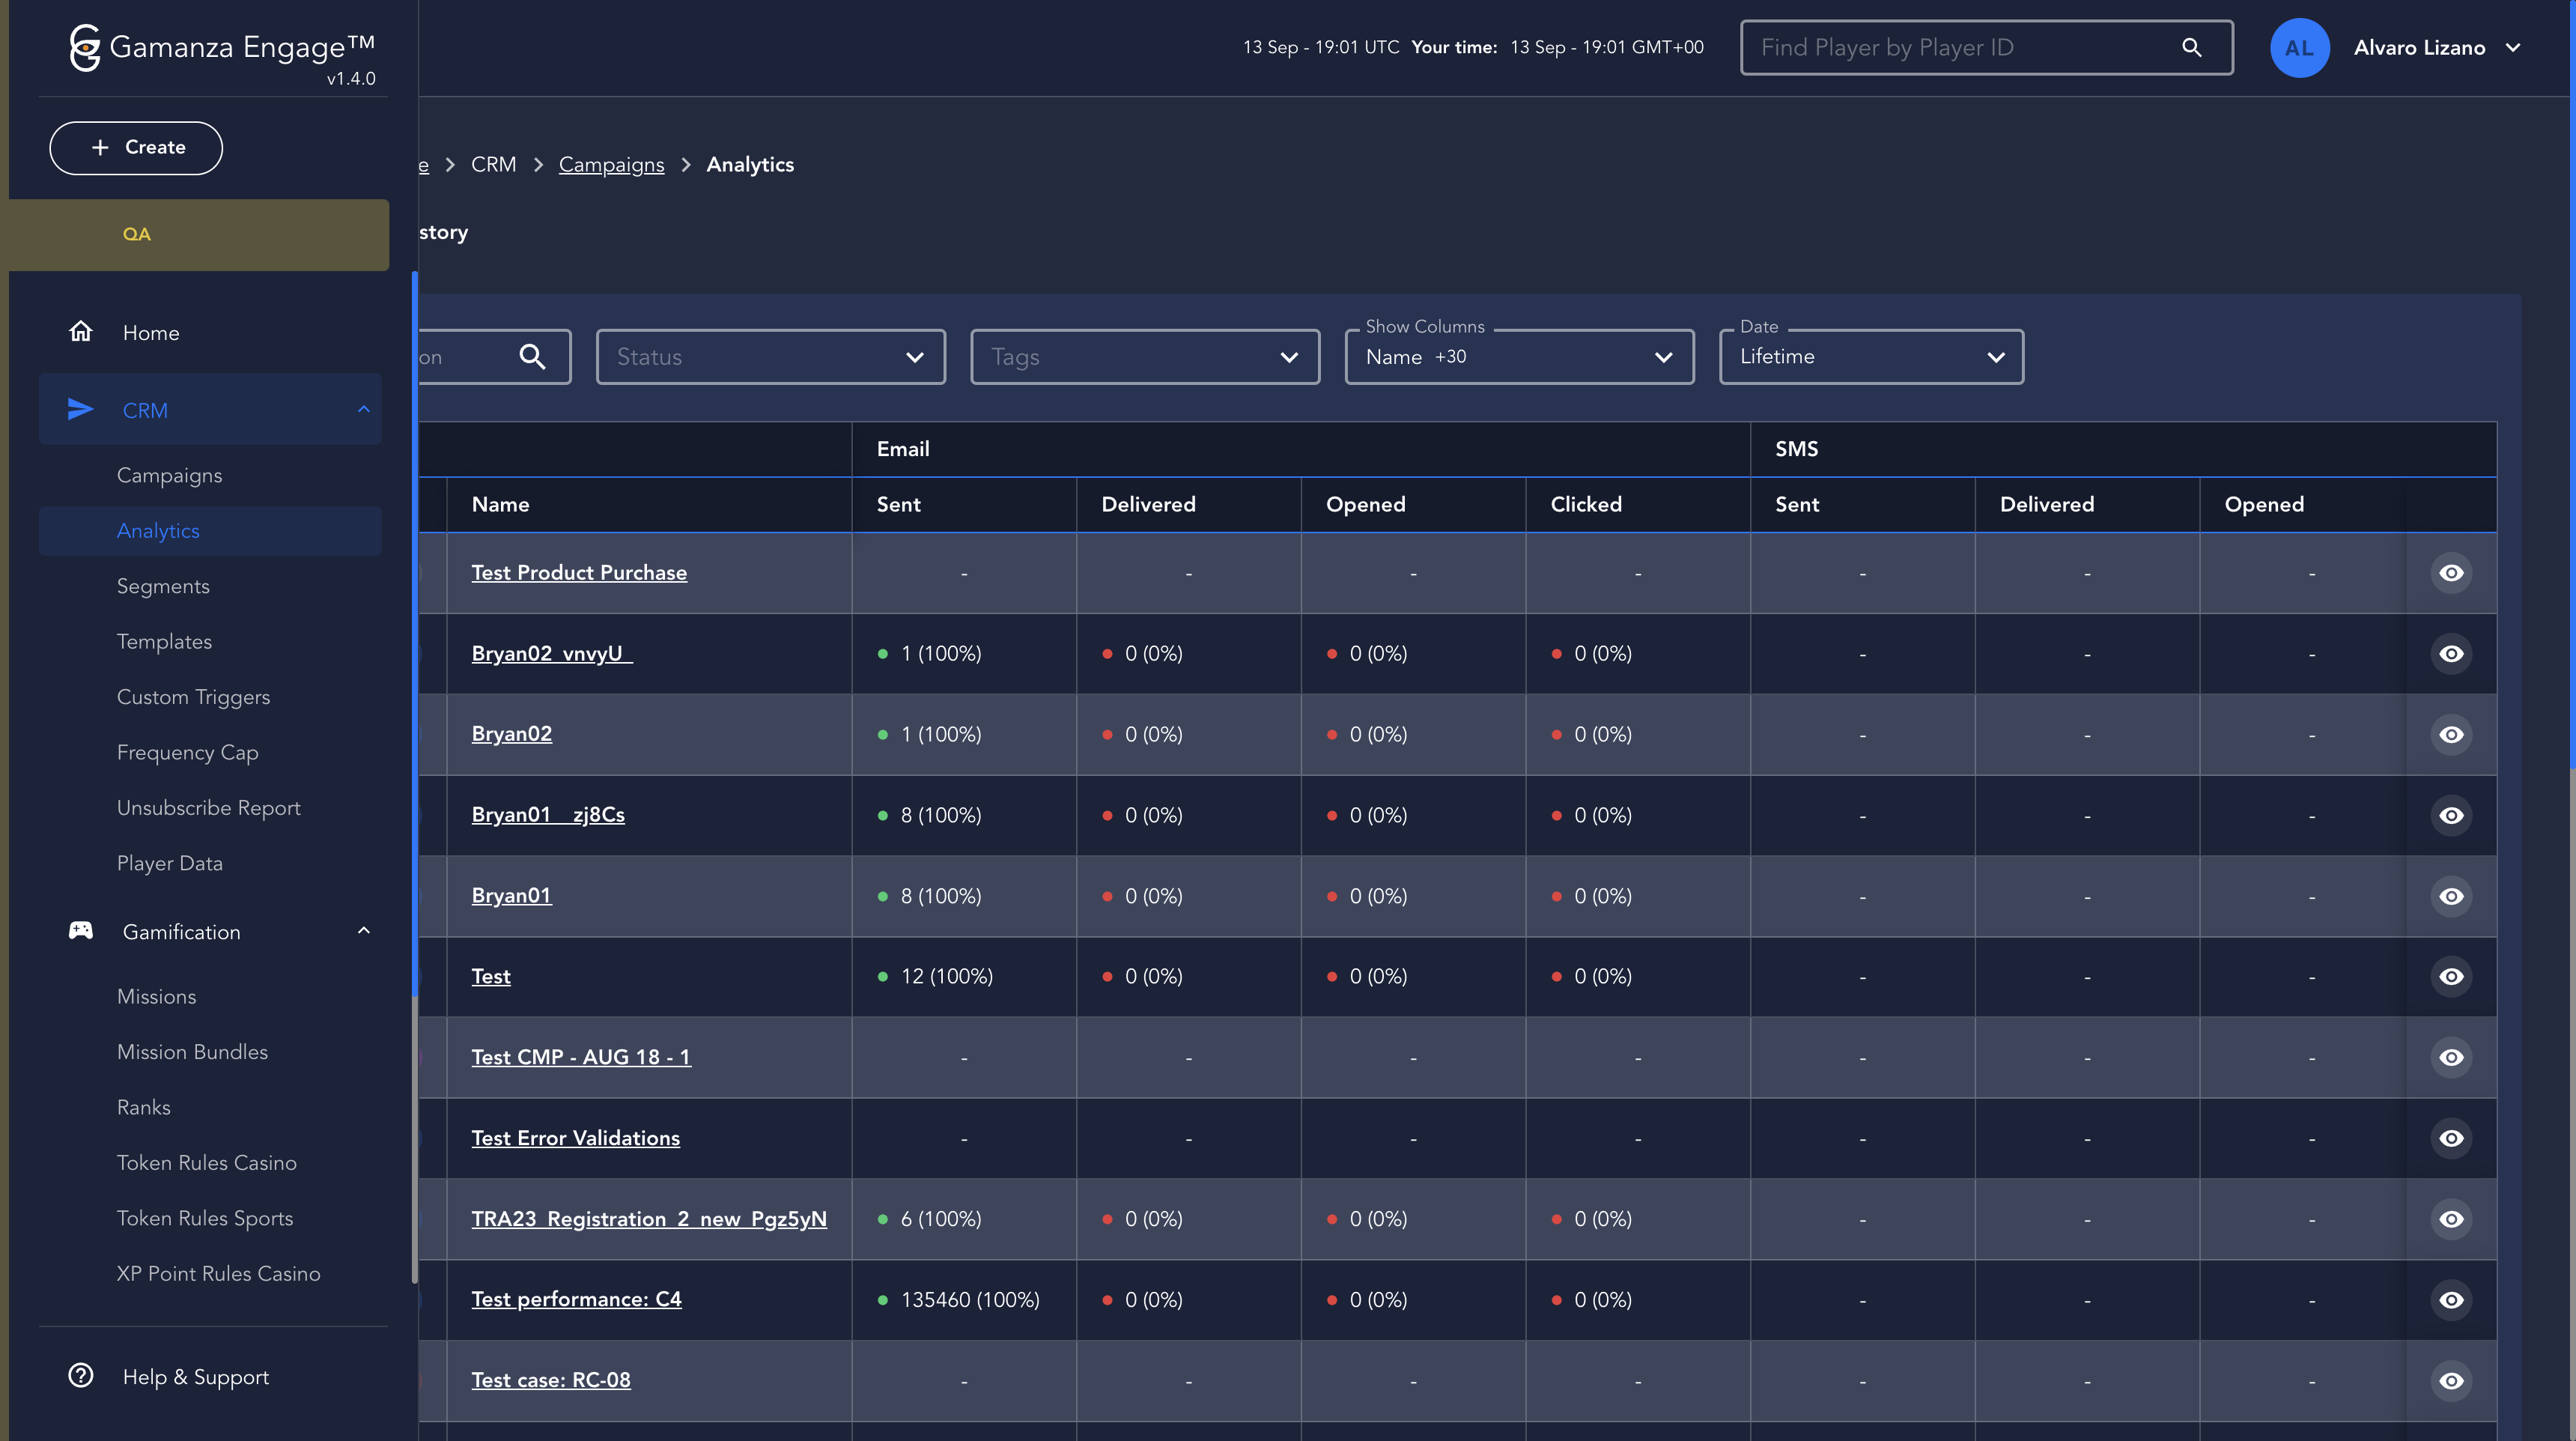Click eye icon for Bryan02 row
The width and height of the screenshot is (2576, 1441).
tap(2451, 735)
